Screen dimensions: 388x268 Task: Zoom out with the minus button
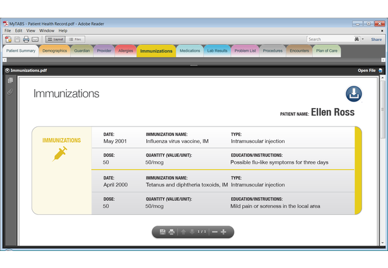tap(215, 232)
